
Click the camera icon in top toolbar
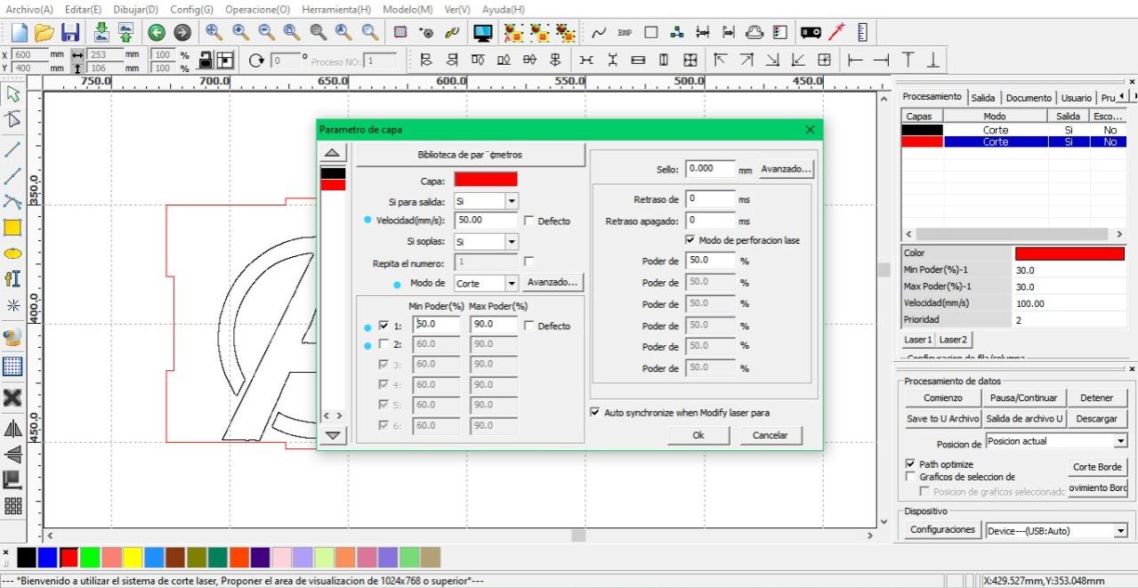click(810, 33)
